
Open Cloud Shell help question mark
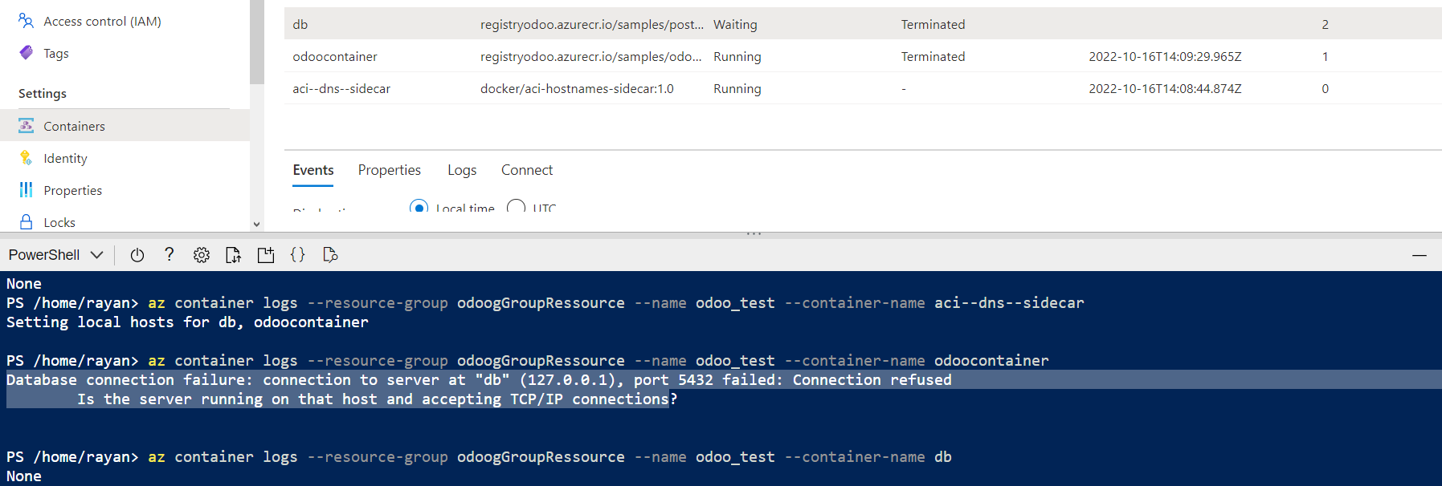pyautogui.click(x=169, y=254)
